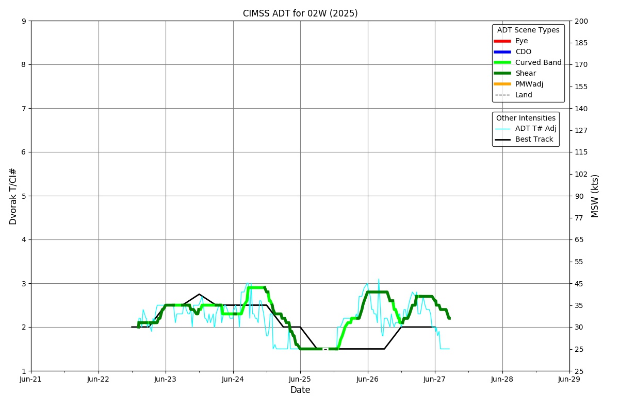Click the Date x-axis label
Screen dimensions: 619x412
[300, 390]
